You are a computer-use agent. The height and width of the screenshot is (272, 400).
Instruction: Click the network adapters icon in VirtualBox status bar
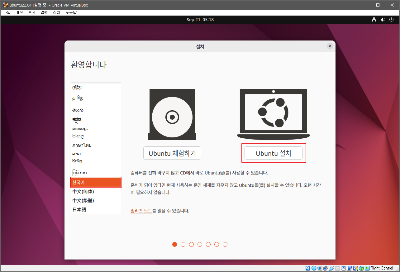point(326,268)
